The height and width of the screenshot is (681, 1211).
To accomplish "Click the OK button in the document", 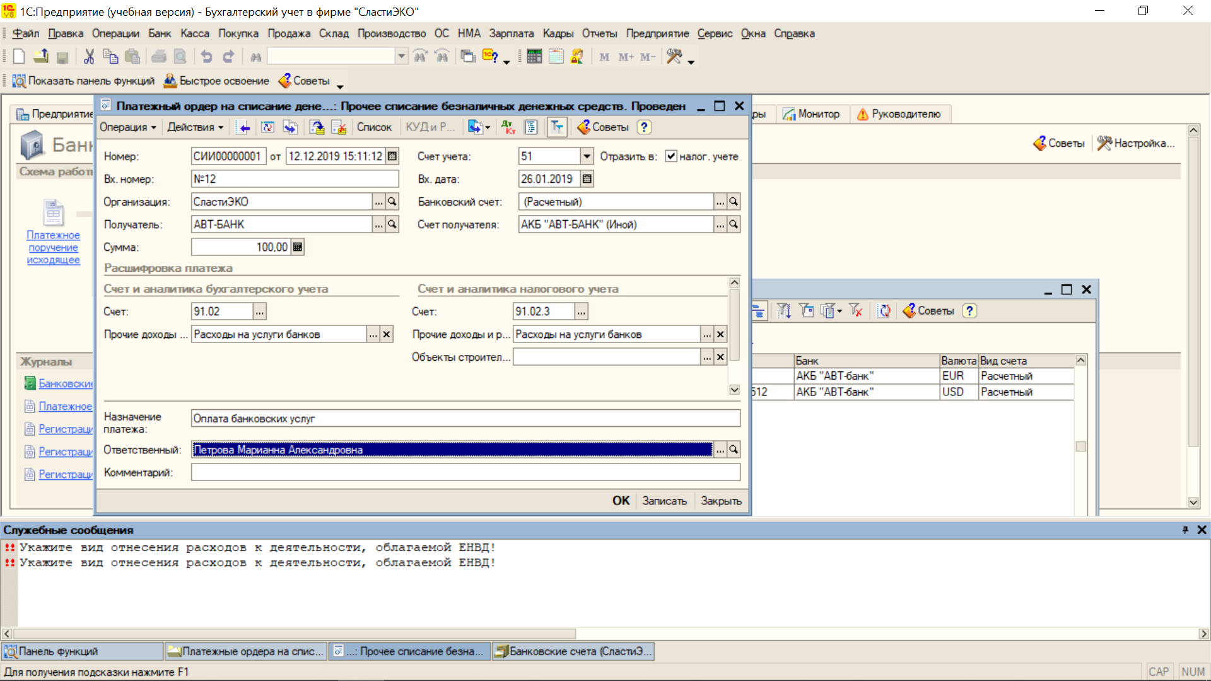I will pyautogui.click(x=621, y=501).
